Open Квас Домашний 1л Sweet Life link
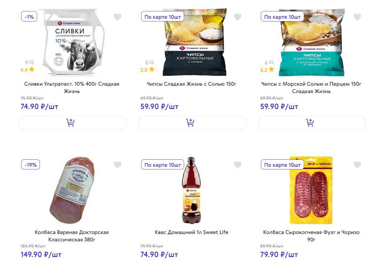 [191, 232]
